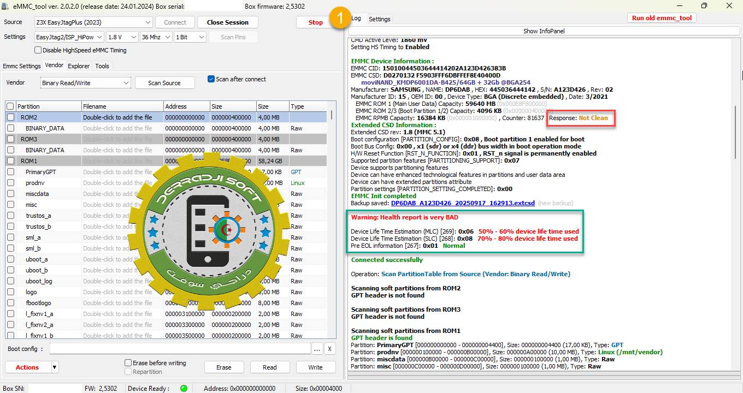743x393 pixels.
Task: Select the l_fixnv2_a partition name
Action: tap(39, 325)
